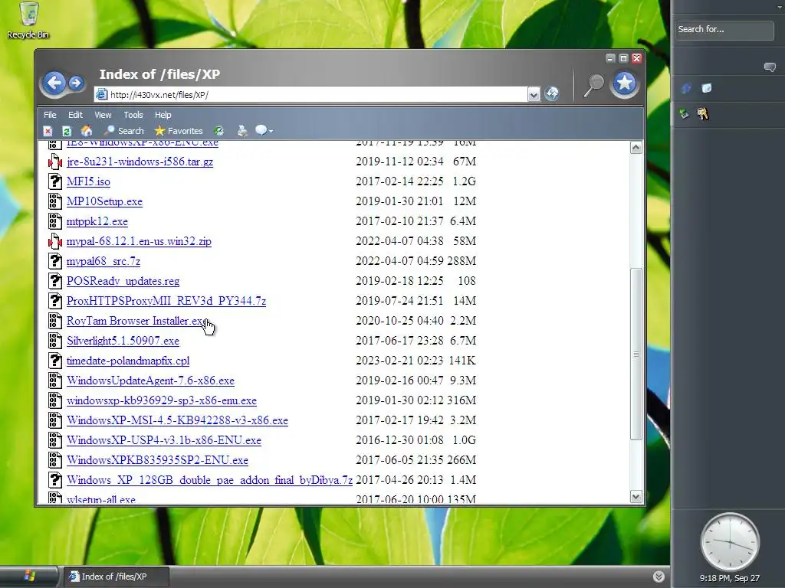Expand the Discuss icon dropdown arrow

click(271, 132)
